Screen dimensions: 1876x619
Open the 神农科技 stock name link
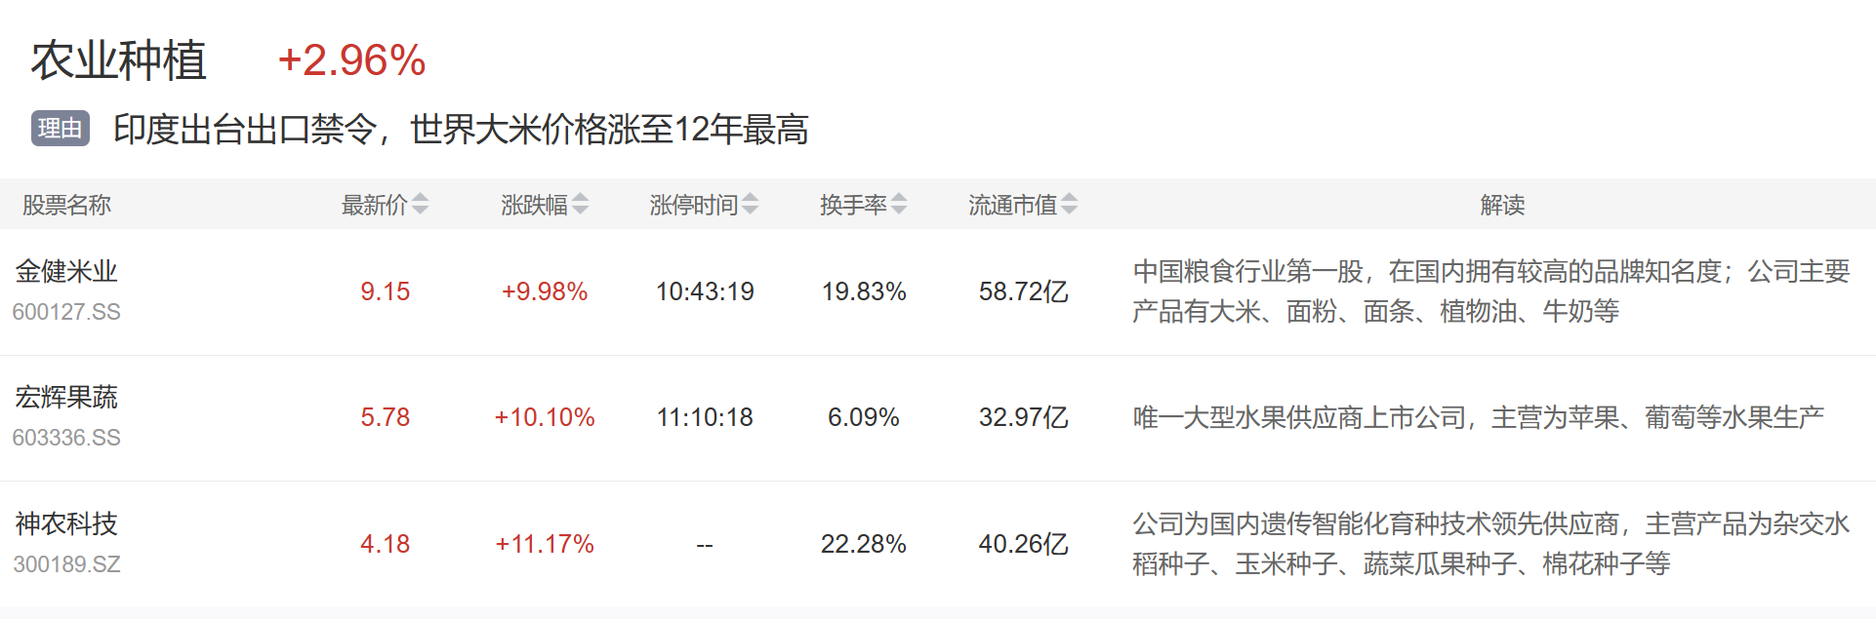pos(66,523)
